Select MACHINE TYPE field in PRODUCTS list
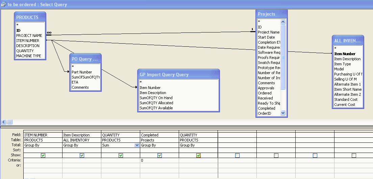The width and height of the screenshot is (373, 179). 28,56
